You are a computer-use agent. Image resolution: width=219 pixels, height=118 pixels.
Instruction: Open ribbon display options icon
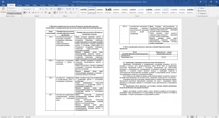pyautogui.click(x=201, y=2)
